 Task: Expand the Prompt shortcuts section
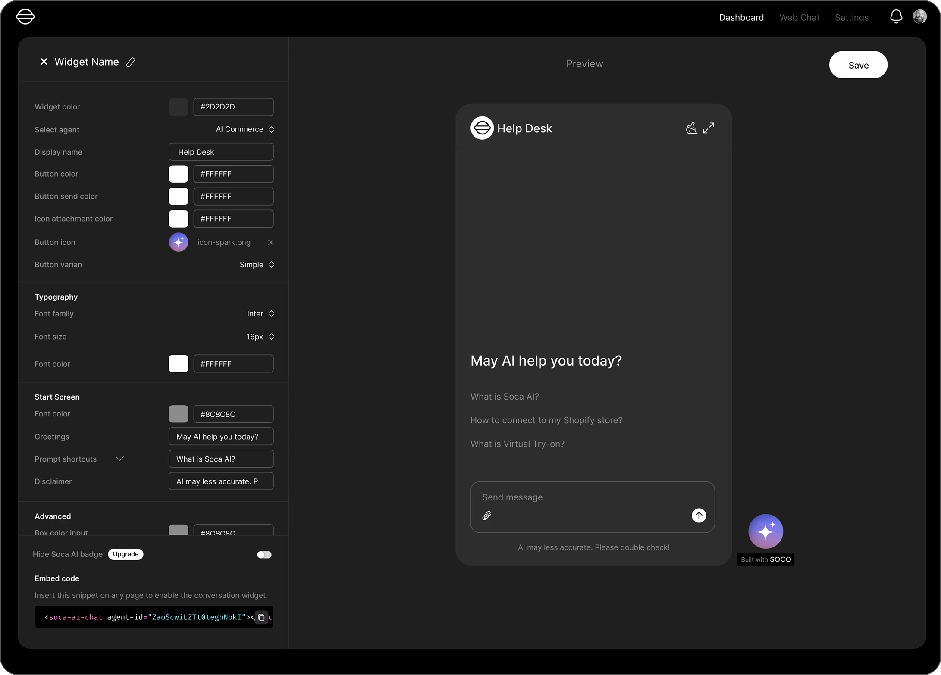[x=119, y=459]
